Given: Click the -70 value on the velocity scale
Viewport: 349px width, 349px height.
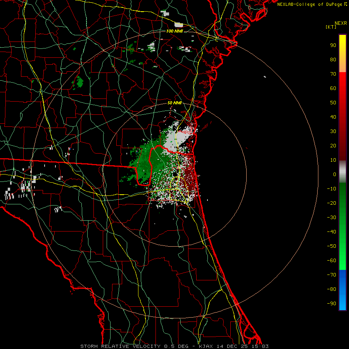Looking at the screenshot, I should coord(332,275).
